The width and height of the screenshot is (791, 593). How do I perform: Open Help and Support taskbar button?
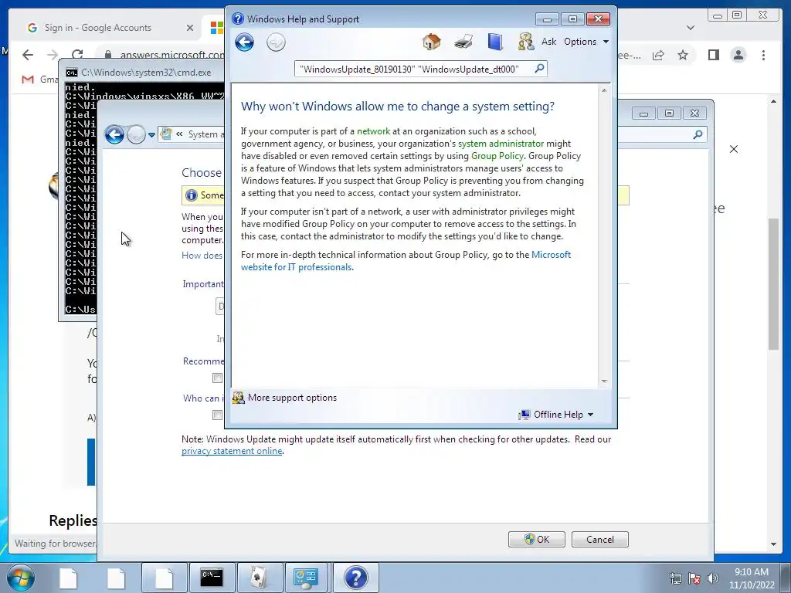click(355, 578)
